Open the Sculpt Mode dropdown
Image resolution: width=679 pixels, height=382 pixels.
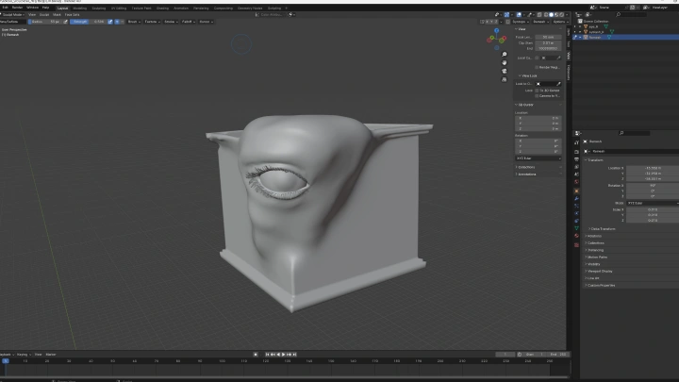coord(13,15)
